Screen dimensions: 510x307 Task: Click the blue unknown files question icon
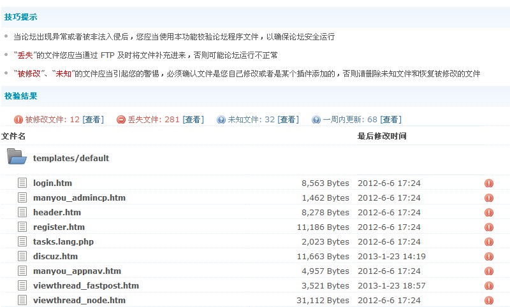221,120
